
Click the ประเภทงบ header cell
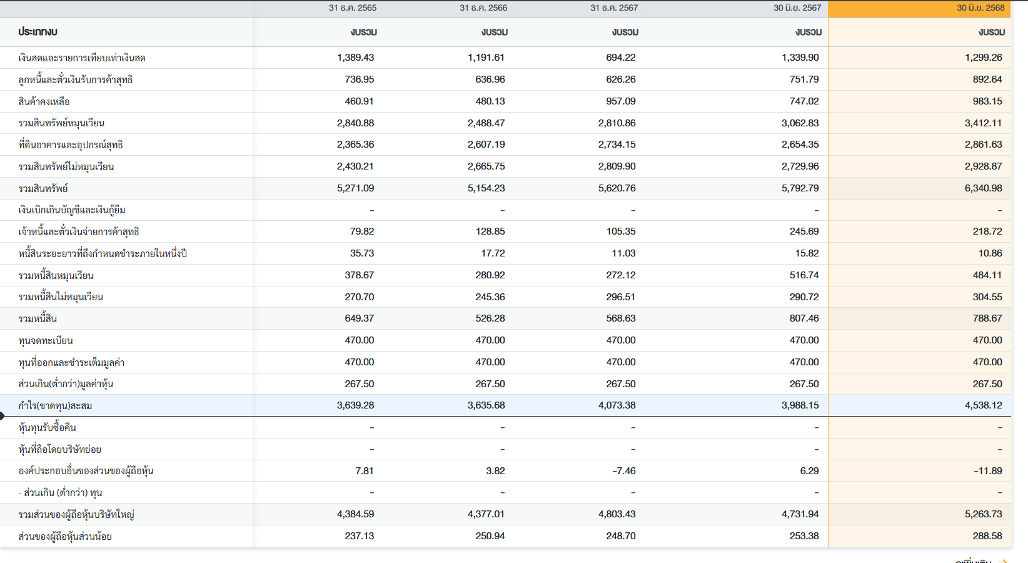click(x=38, y=32)
